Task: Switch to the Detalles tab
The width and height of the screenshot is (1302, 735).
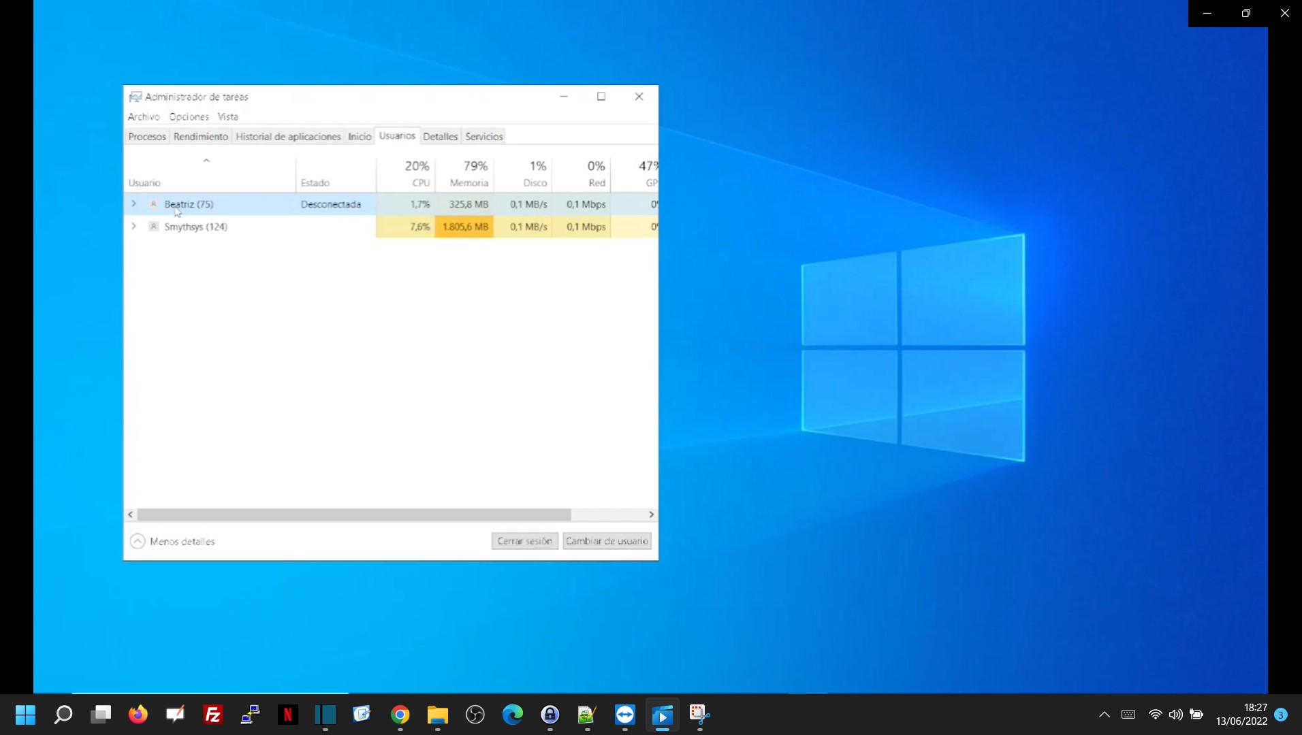Action: [440, 136]
